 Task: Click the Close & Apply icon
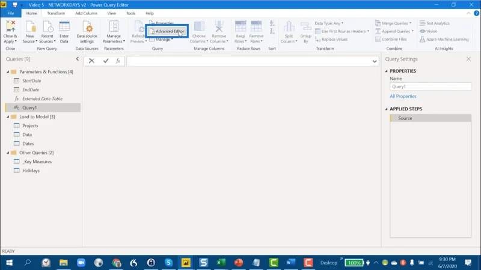(x=10, y=26)
